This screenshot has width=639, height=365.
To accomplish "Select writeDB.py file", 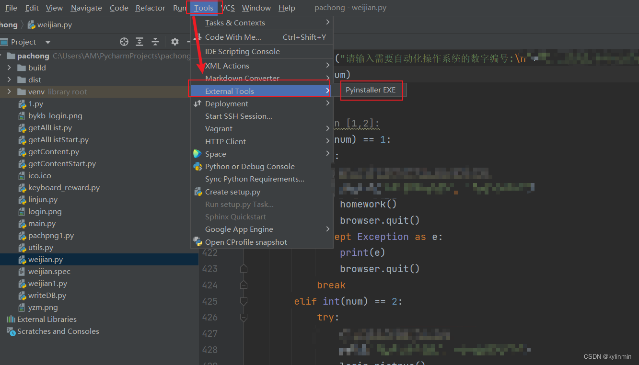I will (47, 295).
